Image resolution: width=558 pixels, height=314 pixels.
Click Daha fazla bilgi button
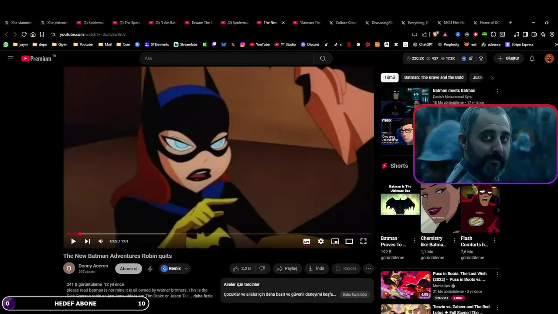(x=355, y=294)
